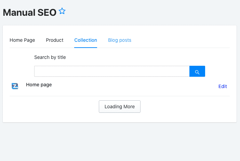Image resolution: width=240 pixels, height=161 pixels.
Task: Go to the Blog posts tab
Action: [120, 40]
